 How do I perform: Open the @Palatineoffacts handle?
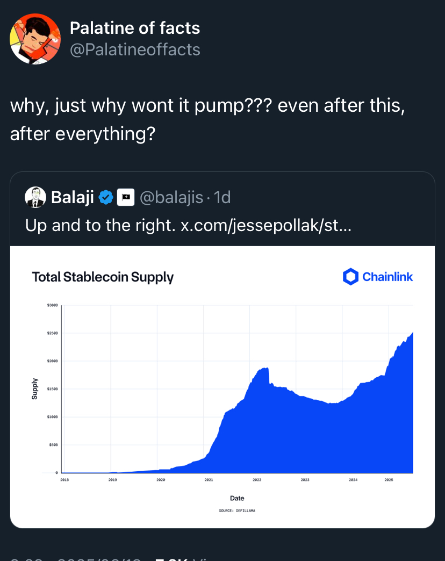click(135, 50)
